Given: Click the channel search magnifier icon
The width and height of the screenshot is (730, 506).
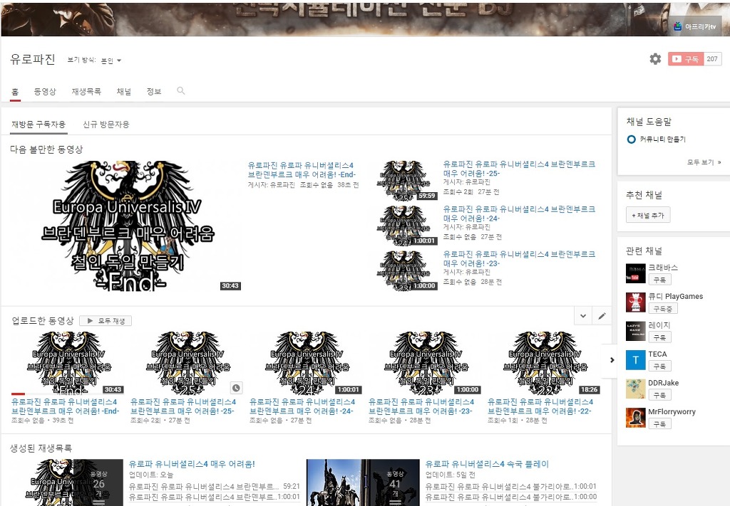Looking at the screenshot, I should [181, 90].
